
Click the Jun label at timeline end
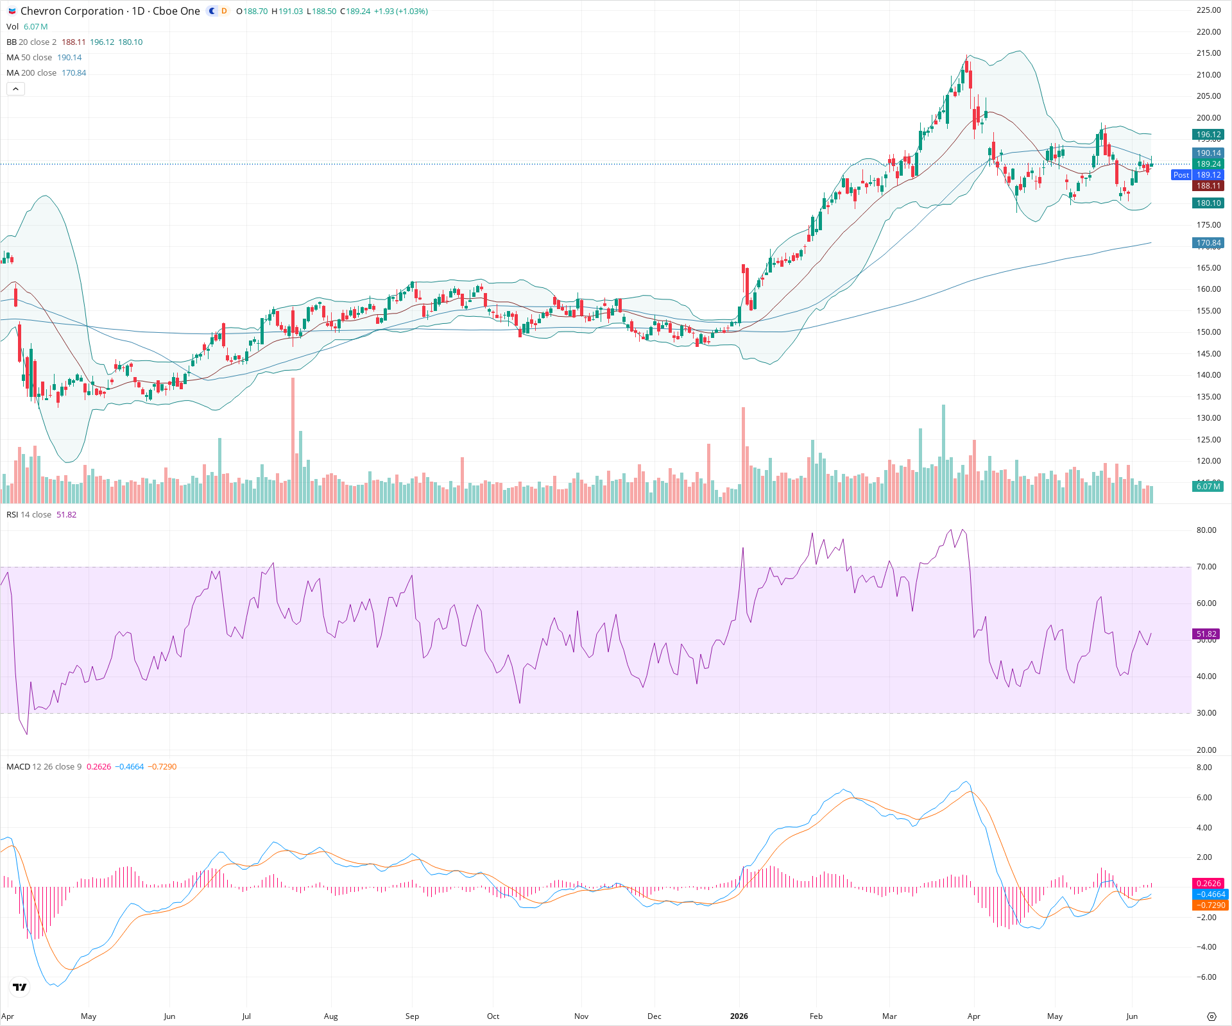click(x=1132, y=1016)
